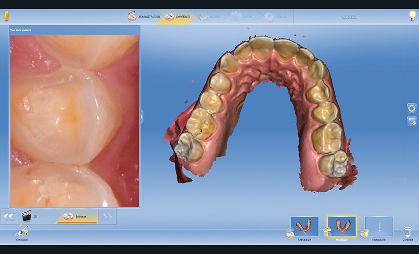Open help via the light bulb icon
The width and height of the screenshot is (419, 254).
coord(412,16)
